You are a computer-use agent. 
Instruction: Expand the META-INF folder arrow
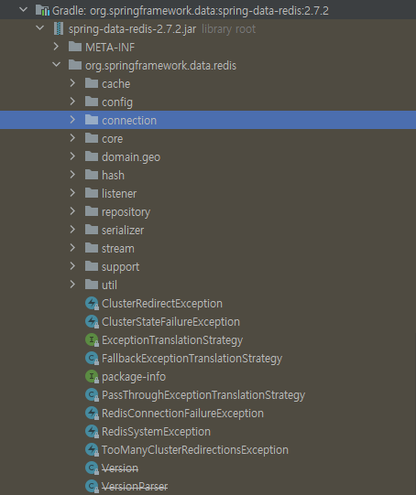pos(56,47)
